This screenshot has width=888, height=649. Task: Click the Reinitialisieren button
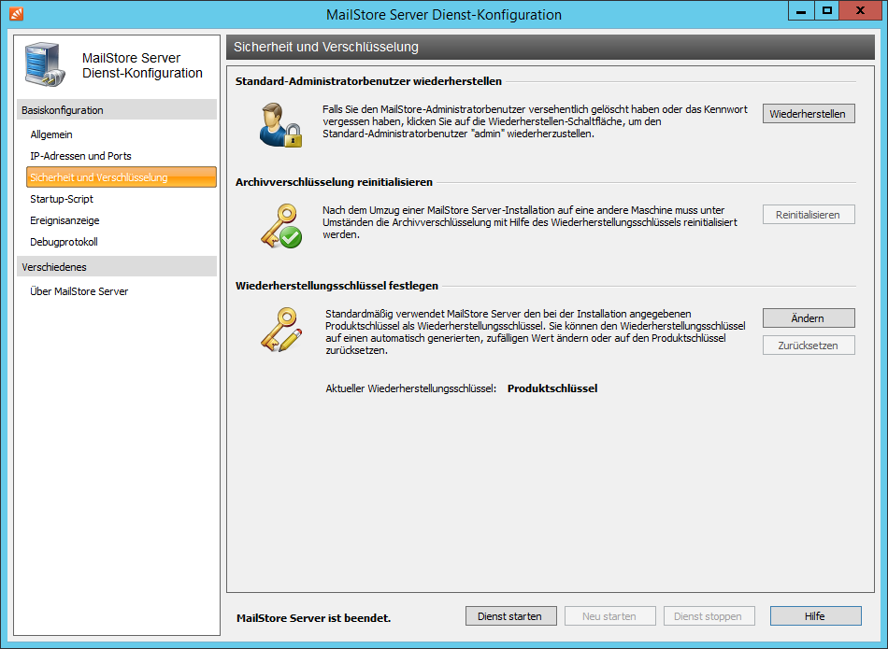809,215
